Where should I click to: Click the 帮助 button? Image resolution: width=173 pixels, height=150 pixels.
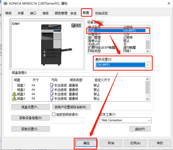point(160,143)
